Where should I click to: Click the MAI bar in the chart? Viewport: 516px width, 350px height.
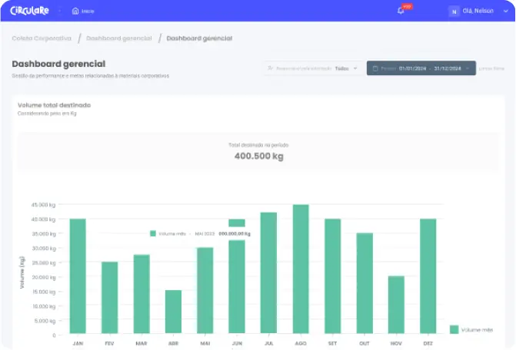coord(205,291)
